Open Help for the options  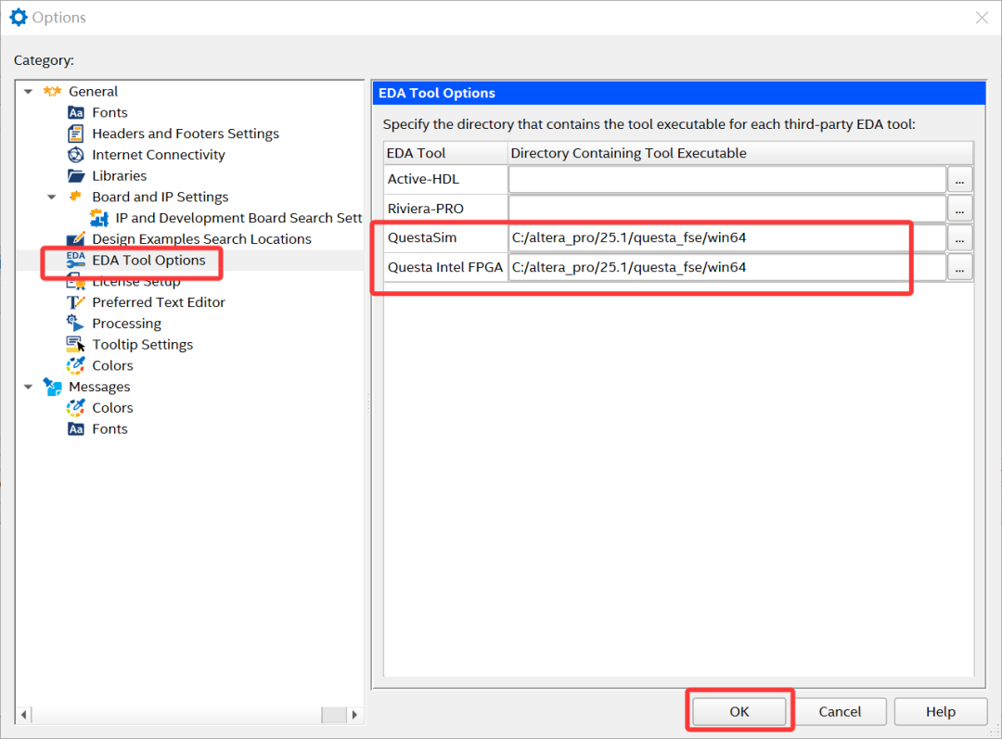pos(941,711)
